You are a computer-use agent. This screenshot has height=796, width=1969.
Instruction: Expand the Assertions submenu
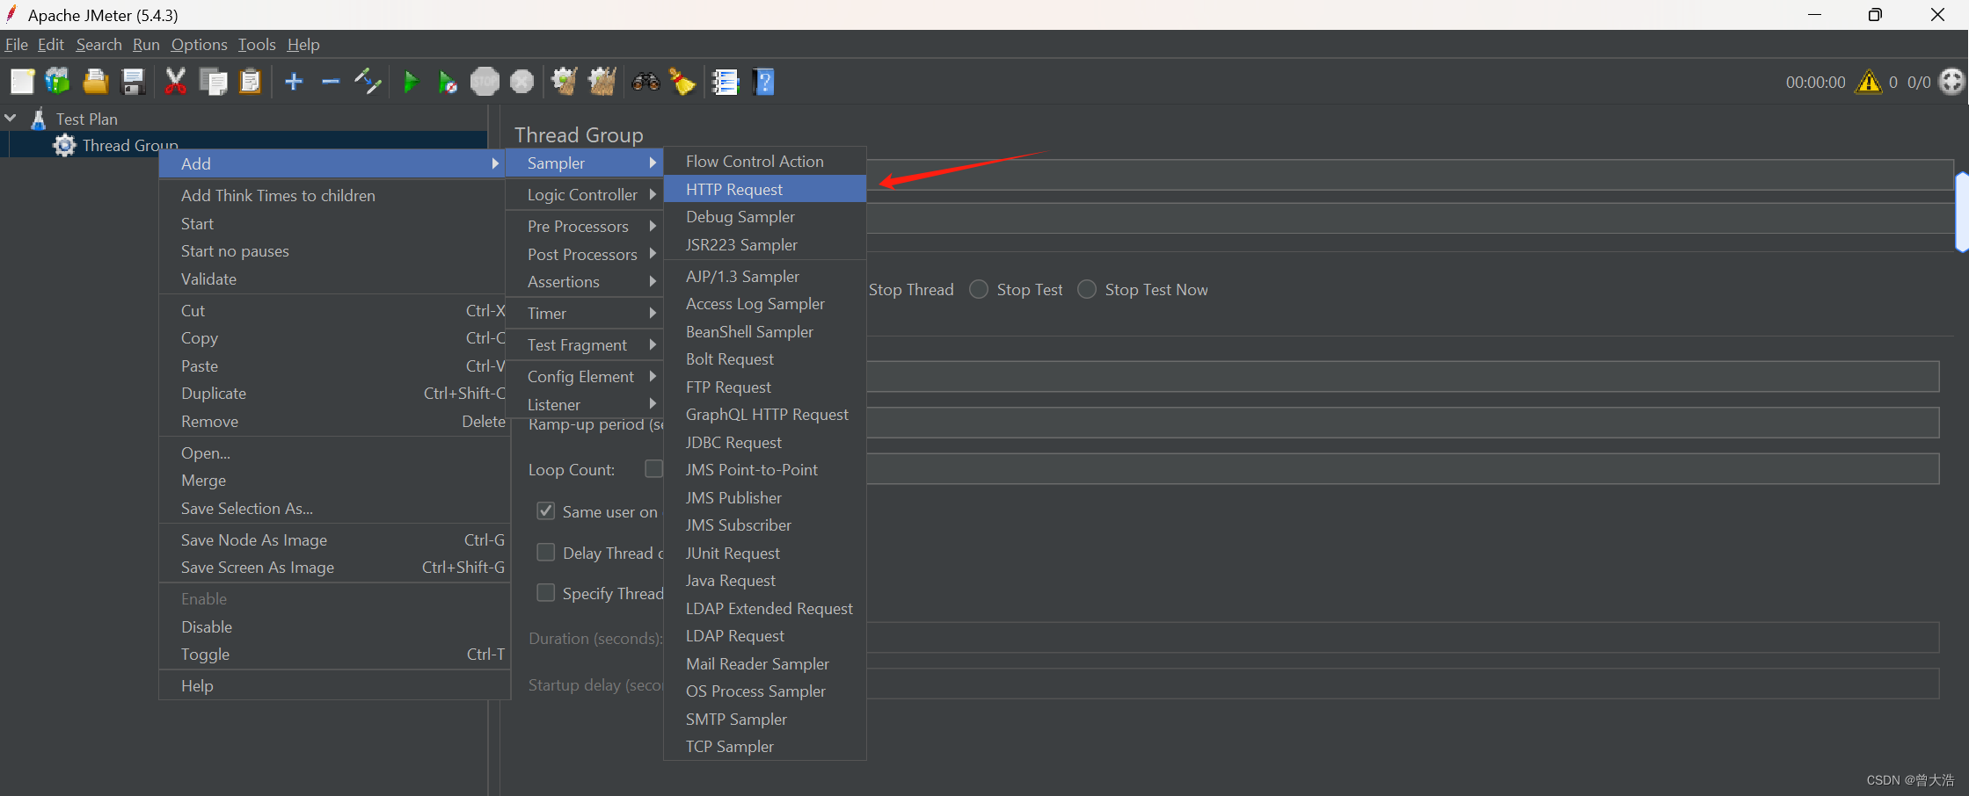pos(584,281)
